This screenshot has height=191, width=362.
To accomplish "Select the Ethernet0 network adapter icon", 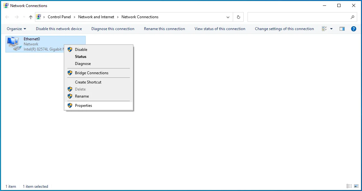I will [x=14, y=44].
